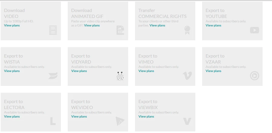272x133 pixels.
Task: Click the Export to LECTORA heading
Action: pyautogui.click(x=14, y=105)
